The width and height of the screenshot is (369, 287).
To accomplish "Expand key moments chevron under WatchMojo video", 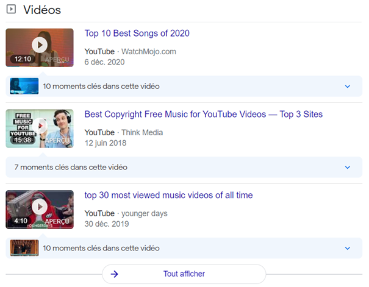I will click(x=348, y=87).
